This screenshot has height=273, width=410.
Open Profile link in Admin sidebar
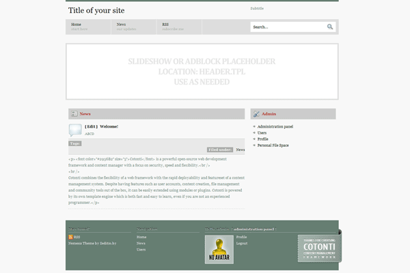[x=263, y=139]
